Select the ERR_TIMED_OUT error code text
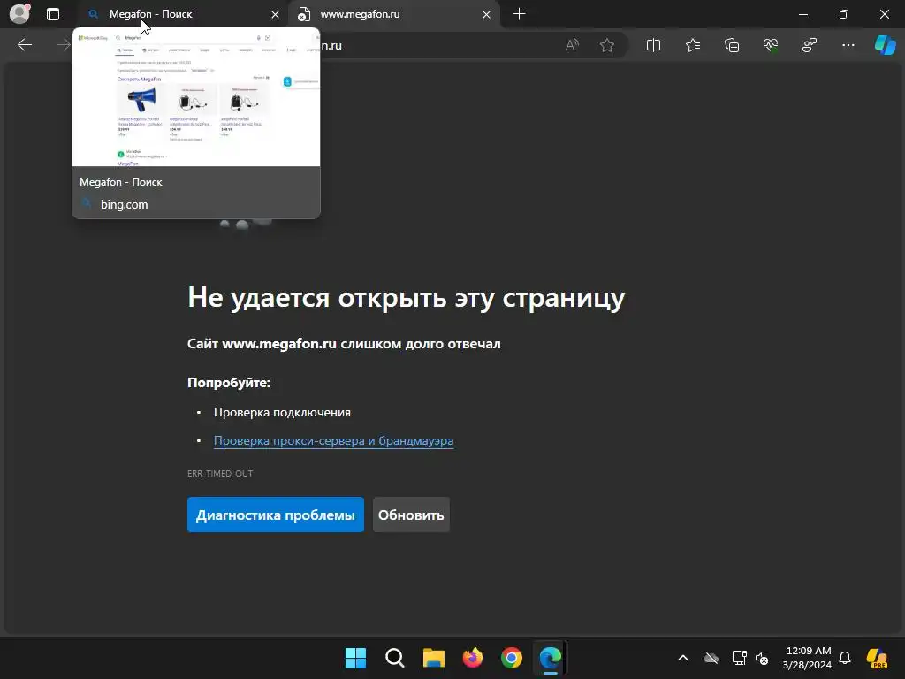The height and width of the screenshot is (679, 905). 220,474
